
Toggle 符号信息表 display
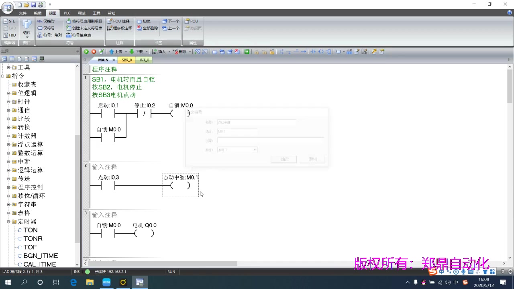pyautogui.click(x=79, y=35)
